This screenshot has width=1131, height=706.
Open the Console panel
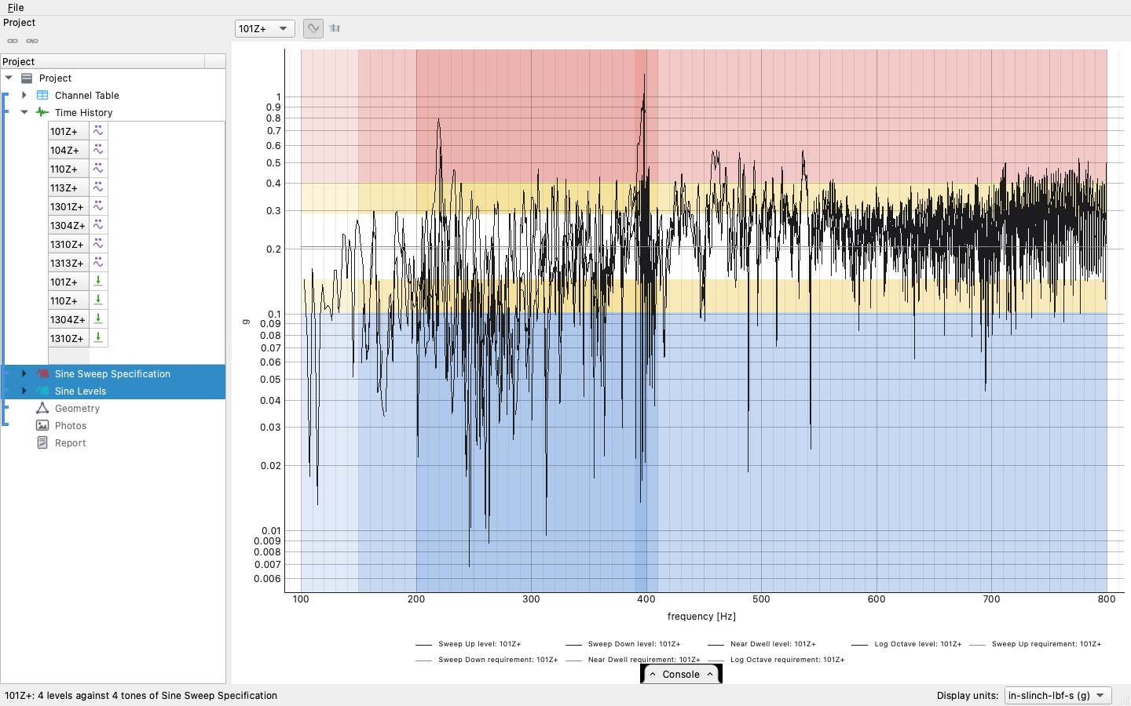(681, 675)
